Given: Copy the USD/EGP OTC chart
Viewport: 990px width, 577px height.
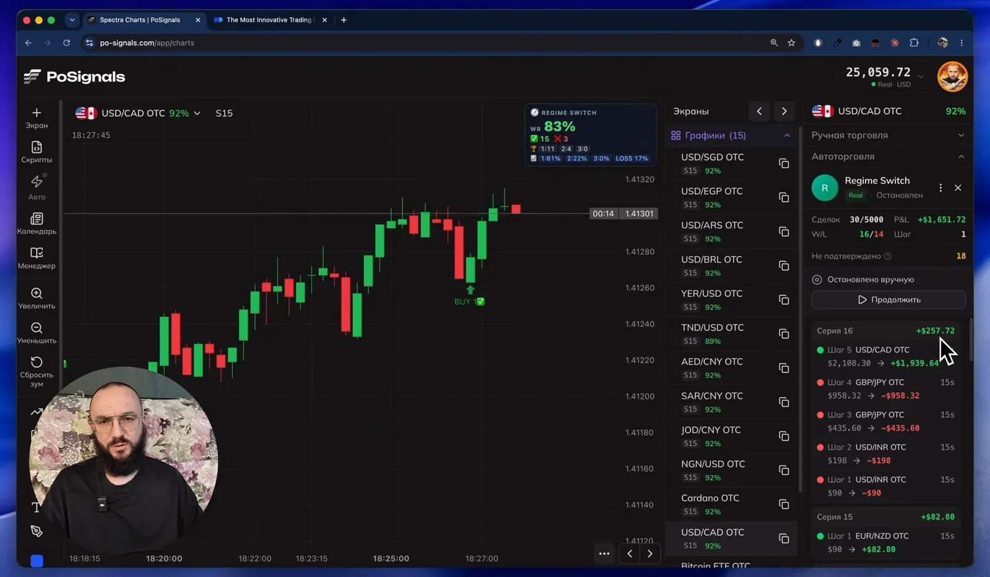Looking at the screenshot, I should (784, 197).
